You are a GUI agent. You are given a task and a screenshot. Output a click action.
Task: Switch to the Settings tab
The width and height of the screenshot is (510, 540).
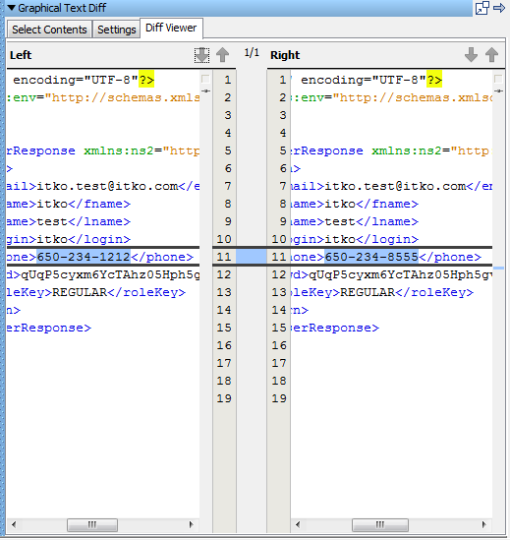coord(116,30)
